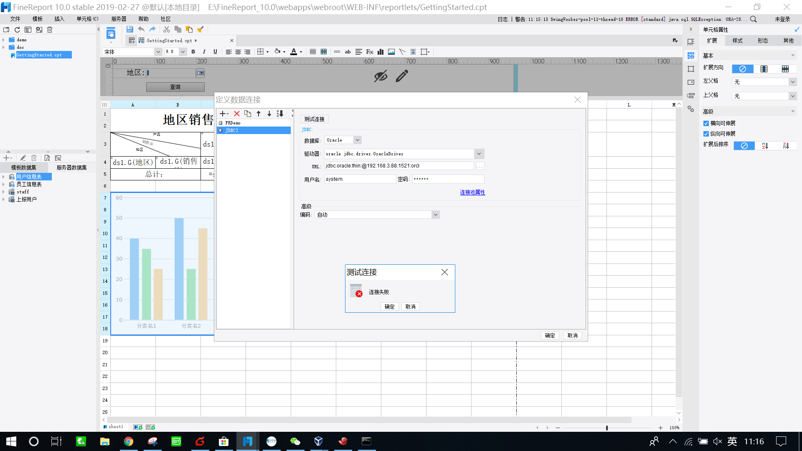This screenshot has height=451, width=802.
Task: Click the insert chart icon
Action: [381, 52]
